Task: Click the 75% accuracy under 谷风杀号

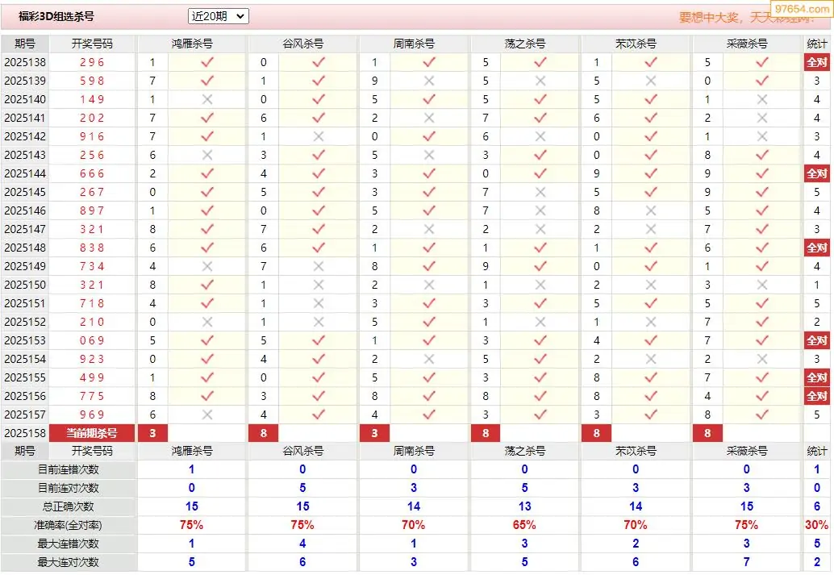Action: [x=302, y=525]
